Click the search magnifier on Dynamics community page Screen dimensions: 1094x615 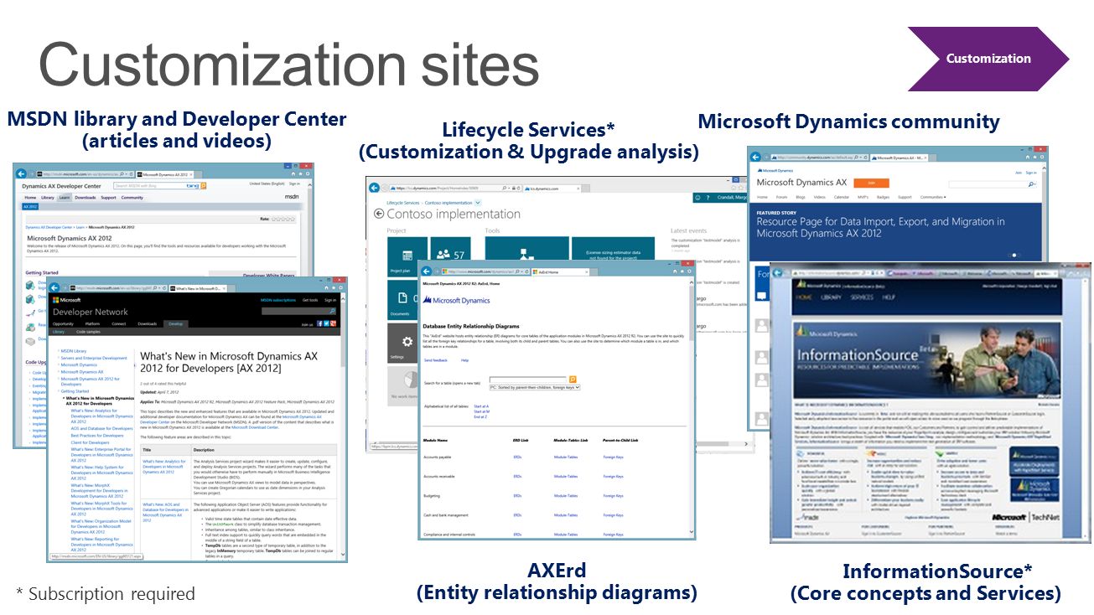coord(1032,183)
